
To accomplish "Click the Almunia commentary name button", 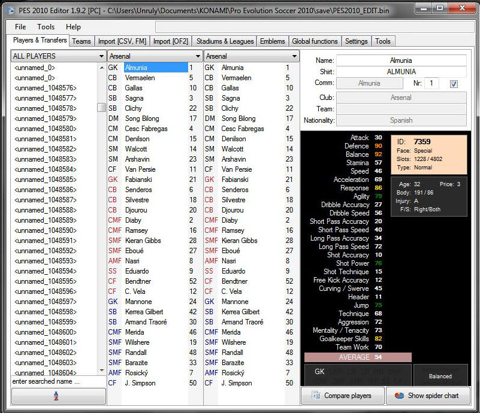I will coord(370,83).
